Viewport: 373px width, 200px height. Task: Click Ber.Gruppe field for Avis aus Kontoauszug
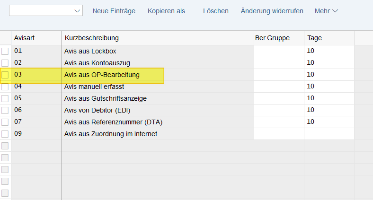279,63
